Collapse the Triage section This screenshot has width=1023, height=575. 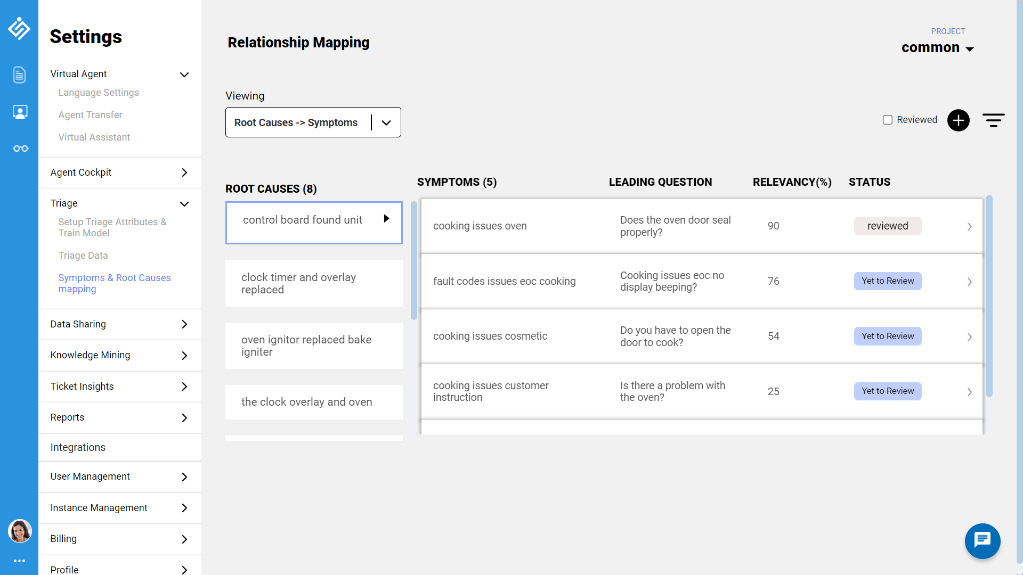[184, 204]
